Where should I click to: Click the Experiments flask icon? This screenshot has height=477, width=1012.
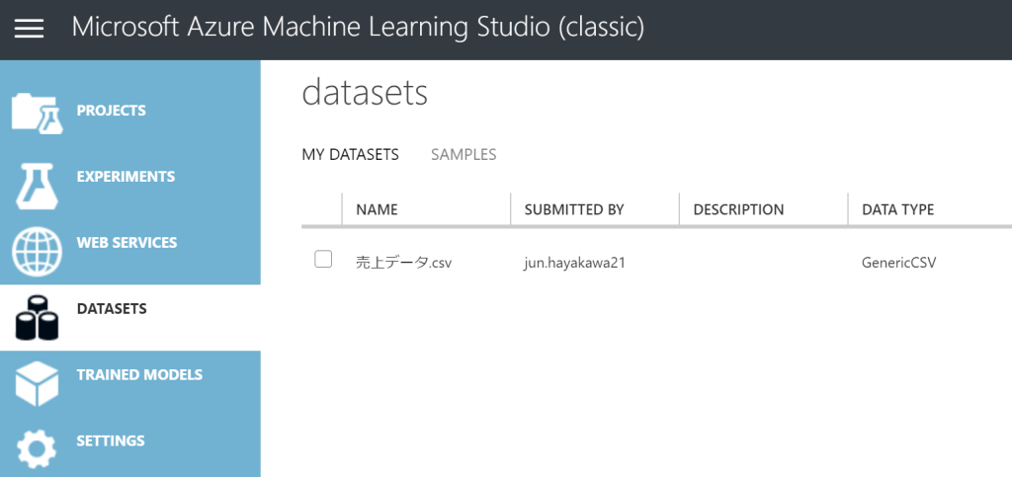point(37,184)
